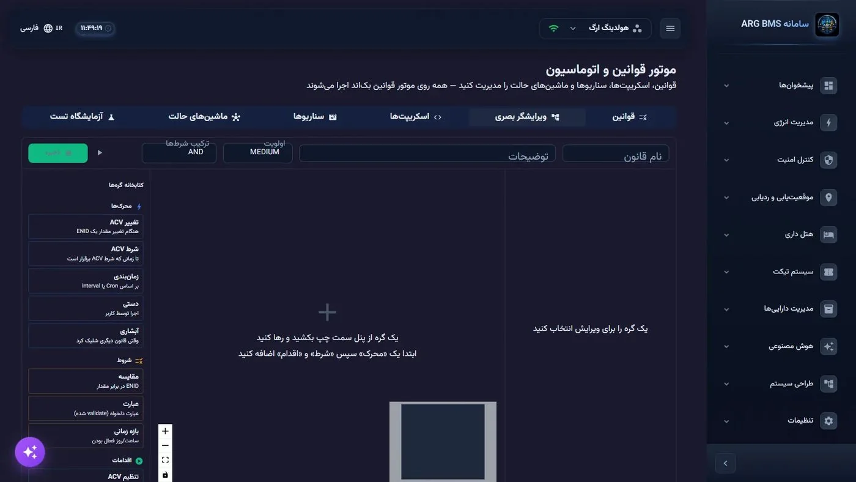Click the توضیحات description field
Screen dimensions: 856x482
click(427, 154)
